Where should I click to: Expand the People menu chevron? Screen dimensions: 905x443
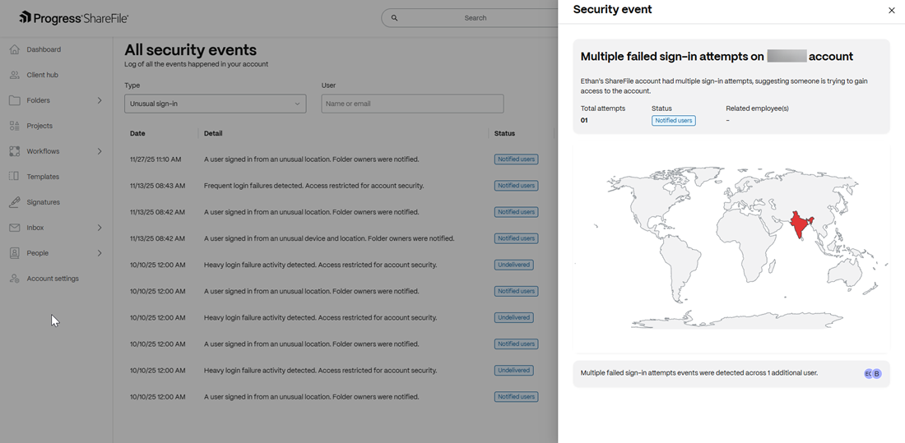[x=100, y=253]
